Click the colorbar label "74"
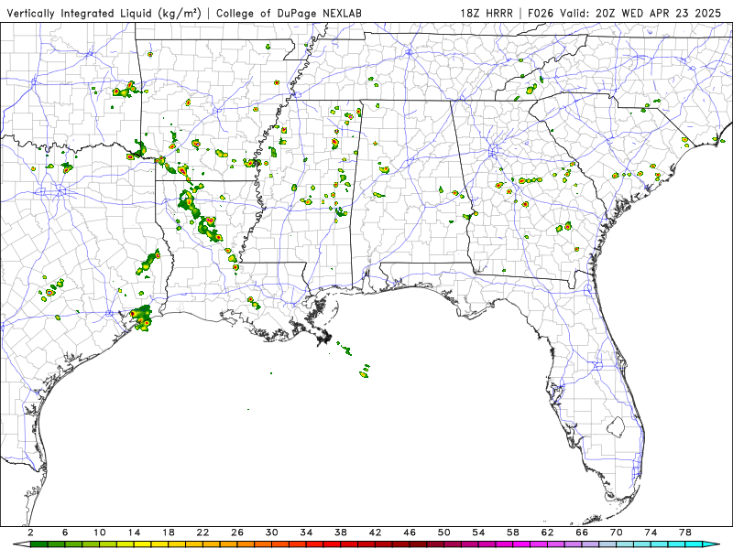This screenshot has height=549, width=733. 651,533
